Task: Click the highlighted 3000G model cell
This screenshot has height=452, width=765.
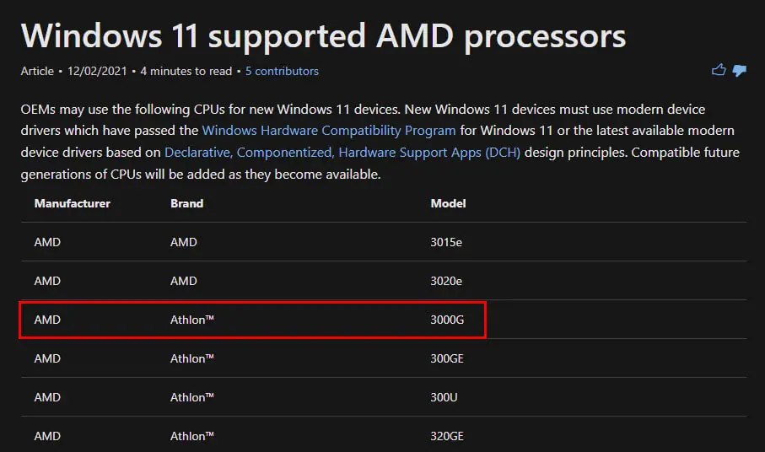Action: pyautogui.click(x=447, y=320)
